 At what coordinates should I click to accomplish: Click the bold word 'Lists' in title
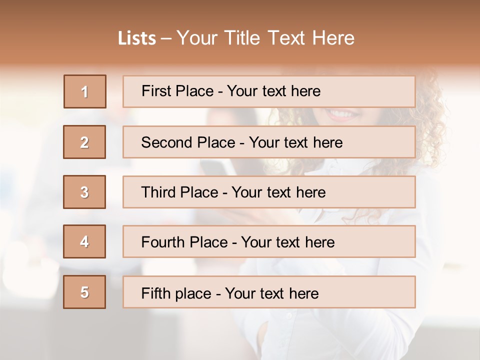[137, 38]
